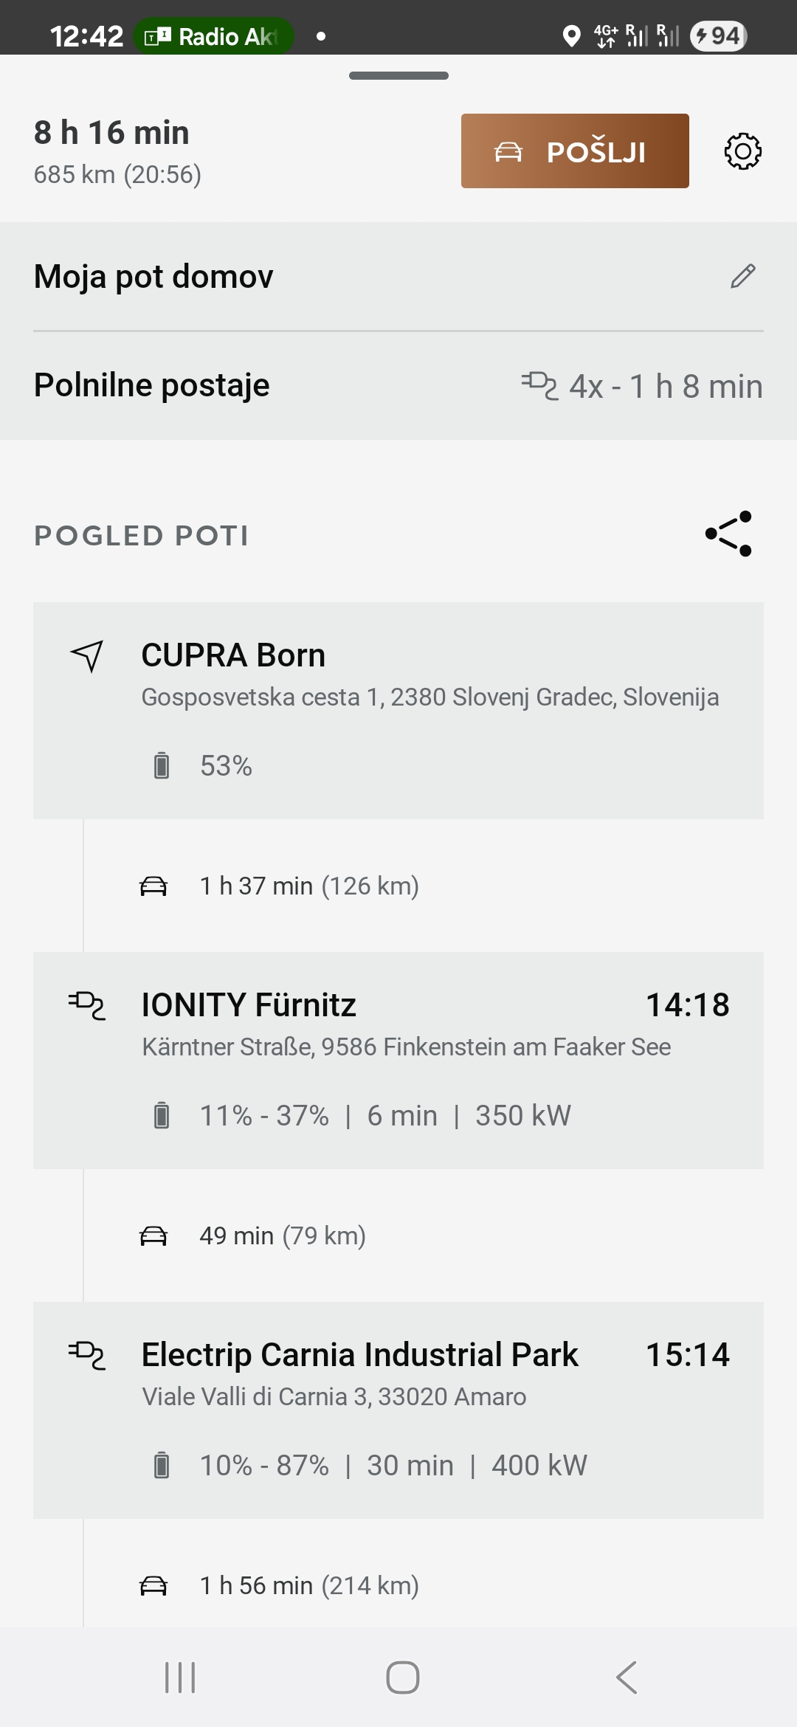The width and height of the screenshot is (797, 1727).
Task: Tap the 1 h 37 min driving segment
Action: click(308, 886)
